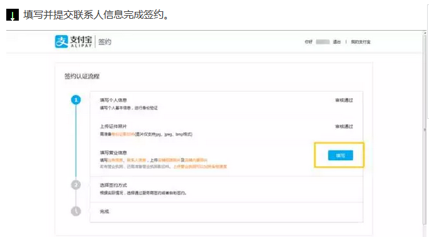The width and height of the screenshot is (429, 237).
Task: Click the first orange link after 填写 in business info
Action: pyautogui.click(x=115, y=160)
